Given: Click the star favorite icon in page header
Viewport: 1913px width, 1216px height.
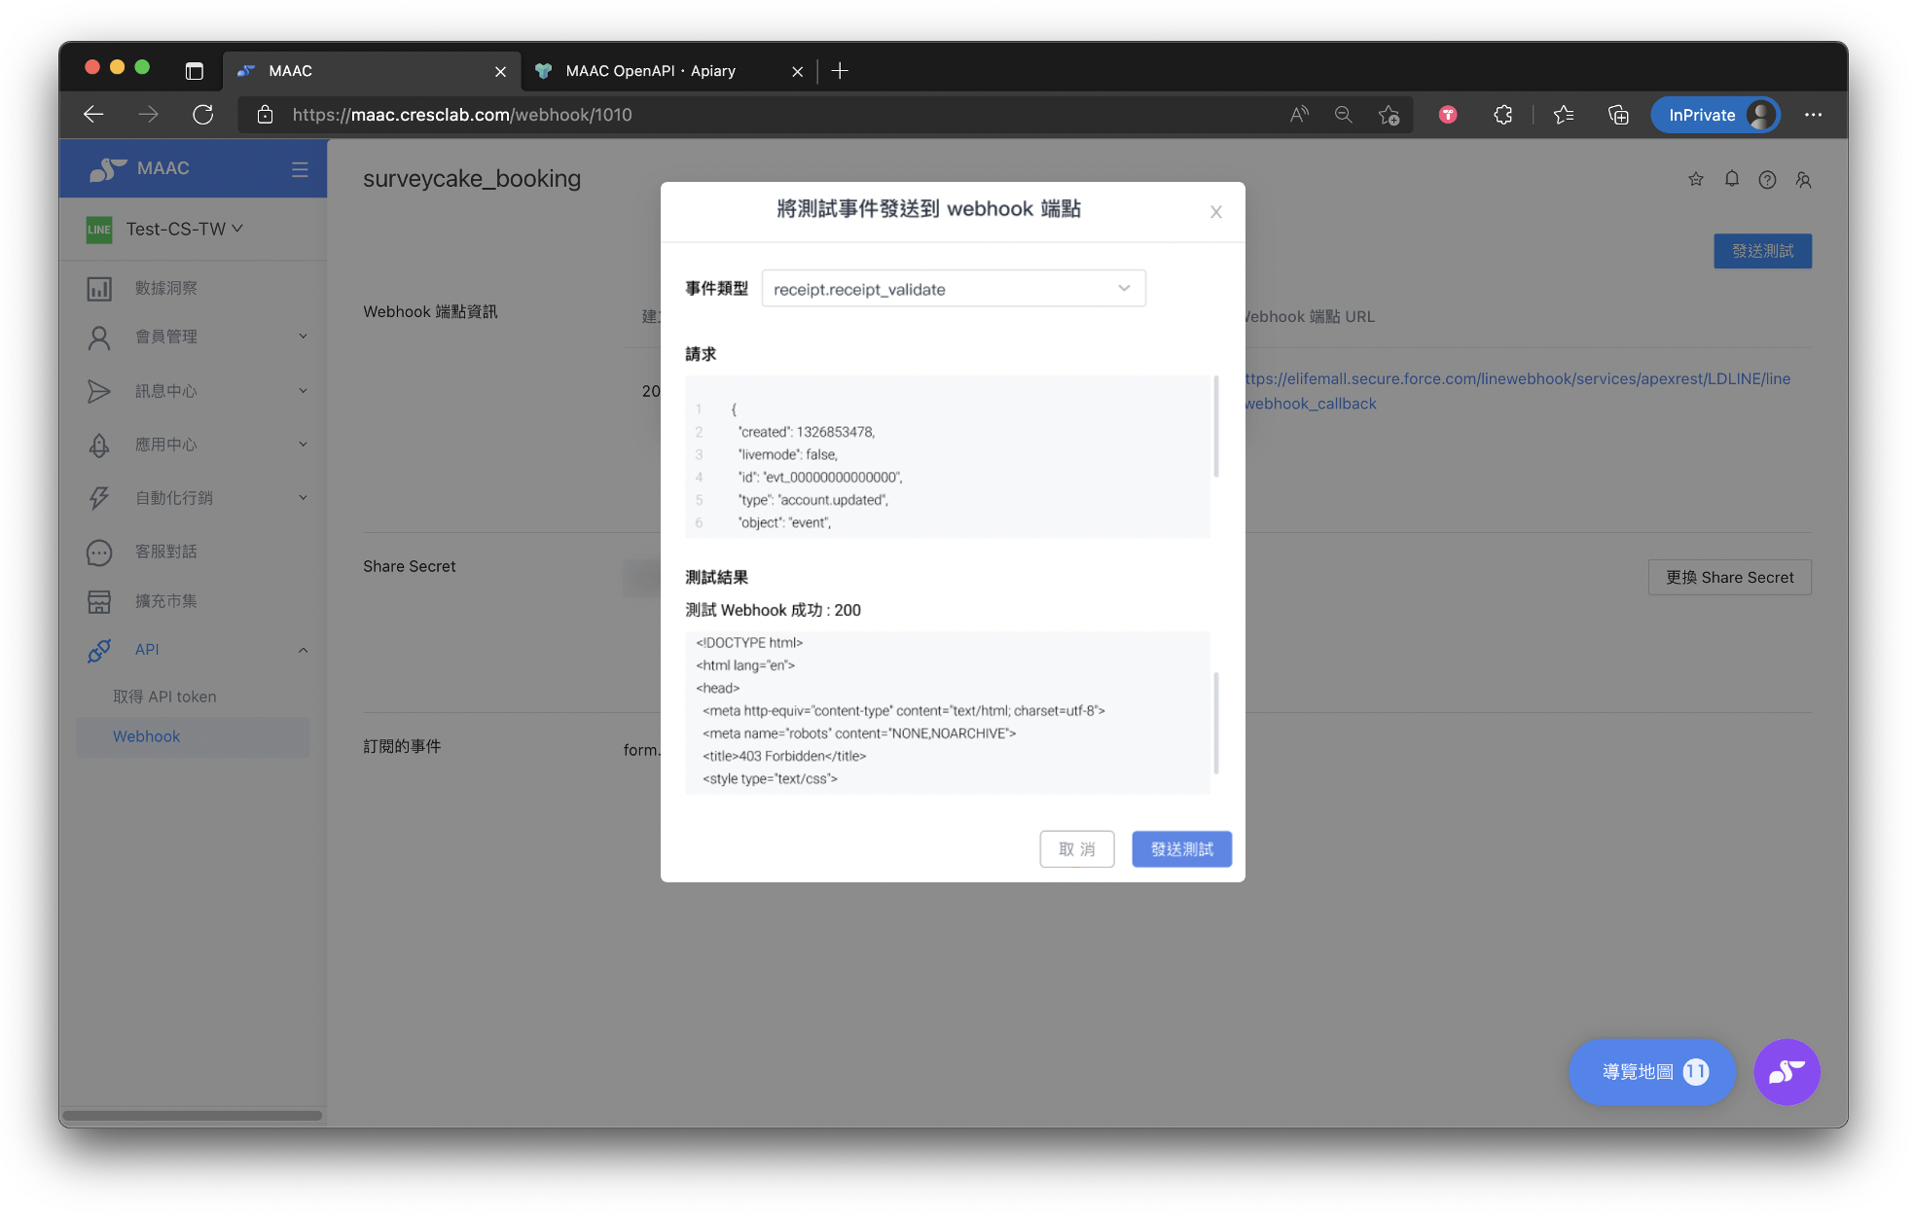Looking at the screenshot, I should [1695, 179].
